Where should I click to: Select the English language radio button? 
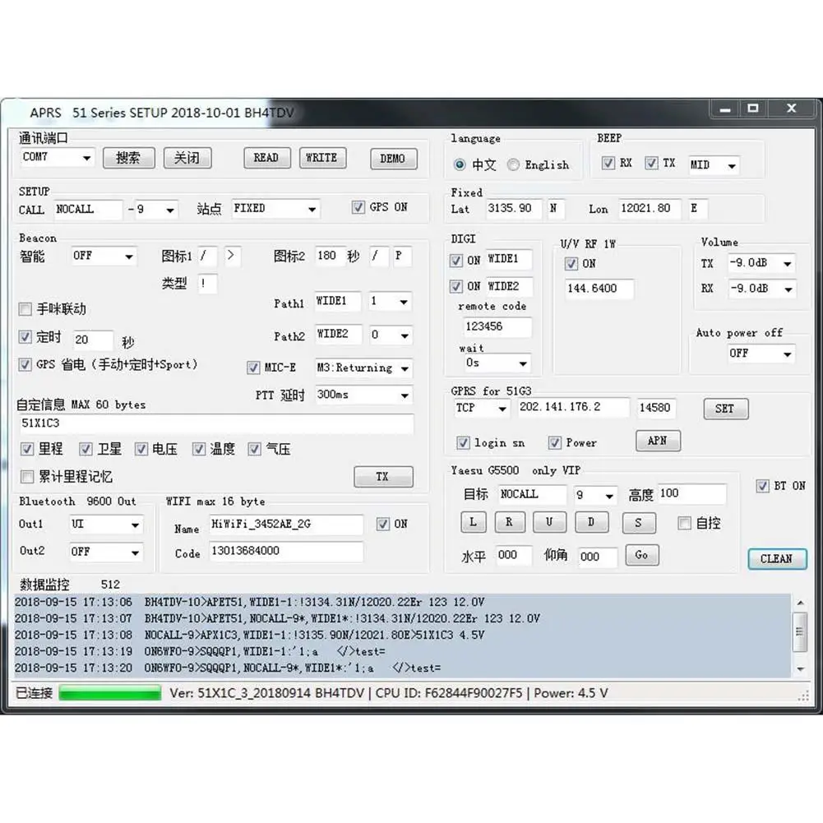pyautogui.click(x=514, y=164)
